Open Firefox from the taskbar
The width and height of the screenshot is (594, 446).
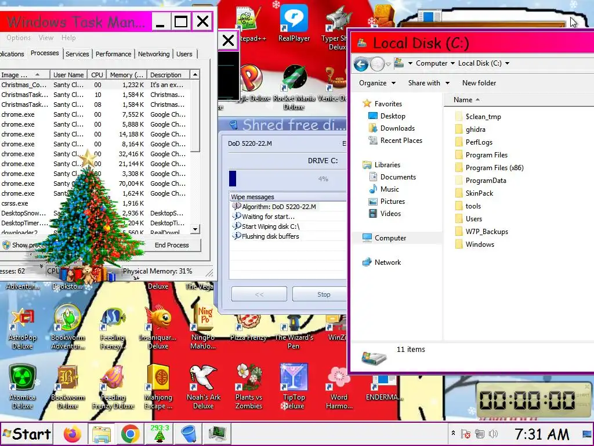(72, 434)
